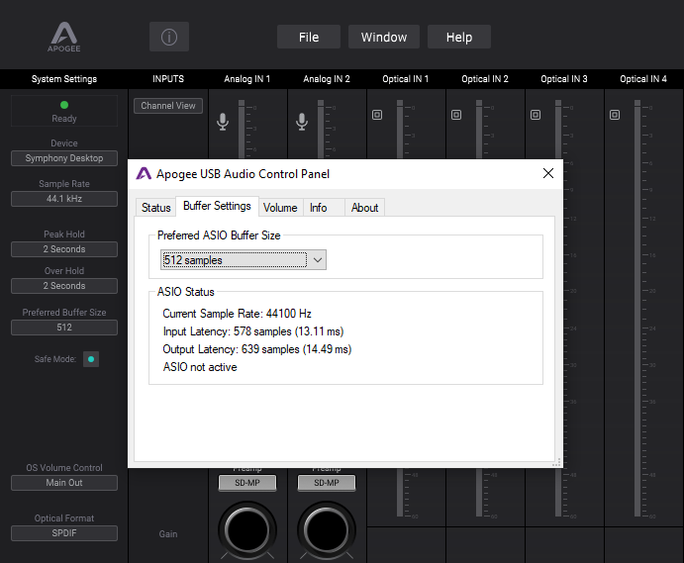The image size is (684, 563).
Task: Open the Window menu
Action: [384, 37]
